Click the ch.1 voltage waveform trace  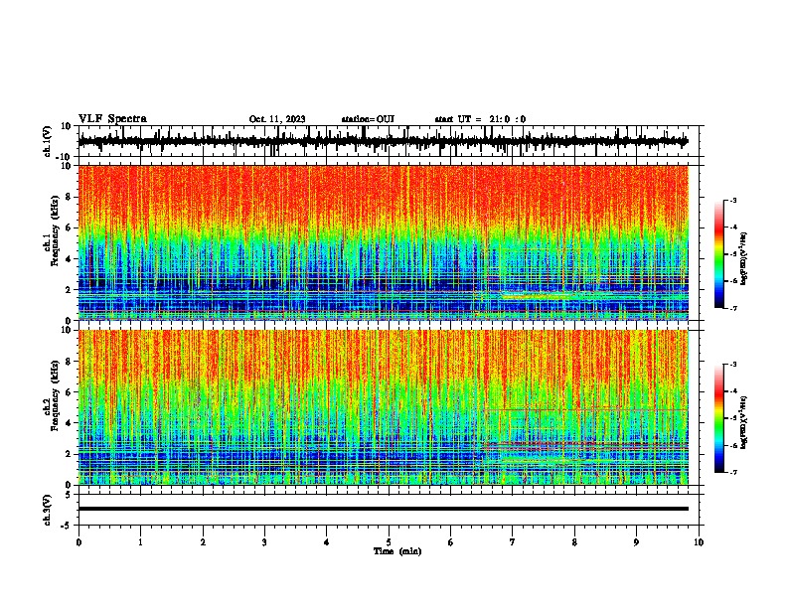[383, 141]
